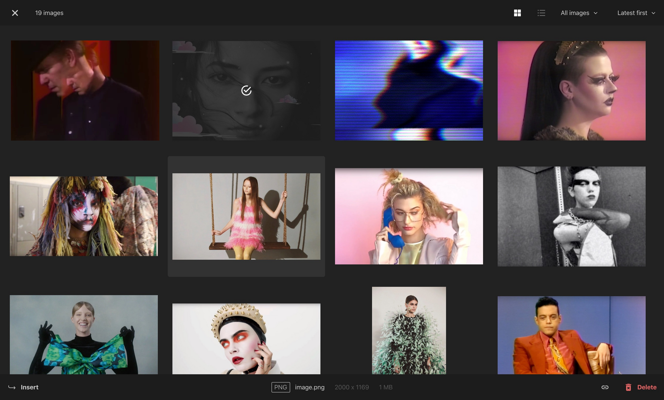Switch to grid view

[x=517, y=13]
